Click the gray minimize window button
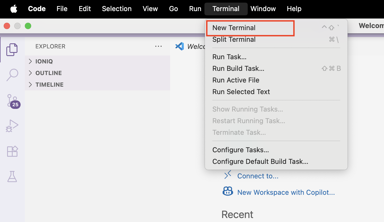384x222 pixels. point(17,26)
